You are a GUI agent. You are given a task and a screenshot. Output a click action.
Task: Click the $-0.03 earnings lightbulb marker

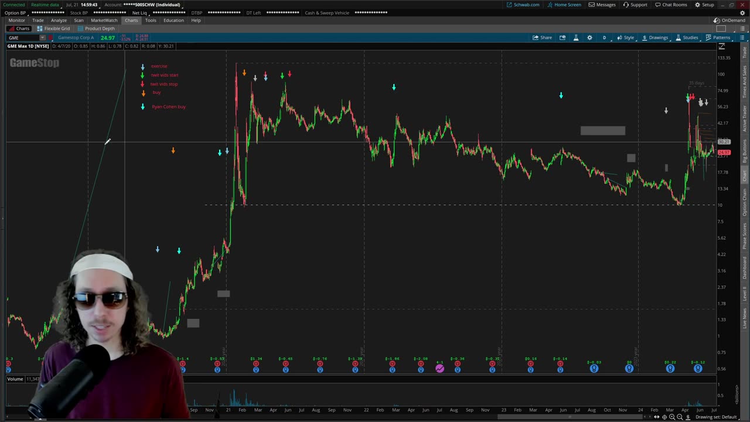[x=594, y=369]
